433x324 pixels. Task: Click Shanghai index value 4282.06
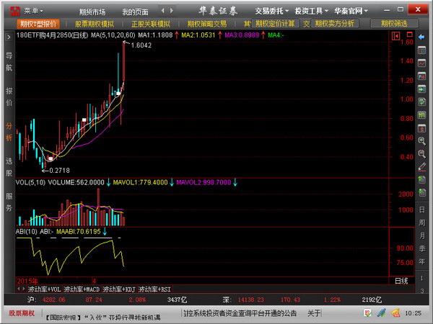(x=54, y=300)
